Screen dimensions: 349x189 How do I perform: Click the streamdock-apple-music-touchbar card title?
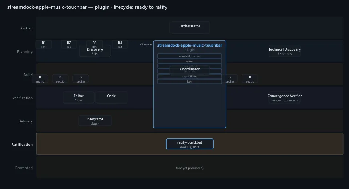pyautogui.click(x=190, y=45)
